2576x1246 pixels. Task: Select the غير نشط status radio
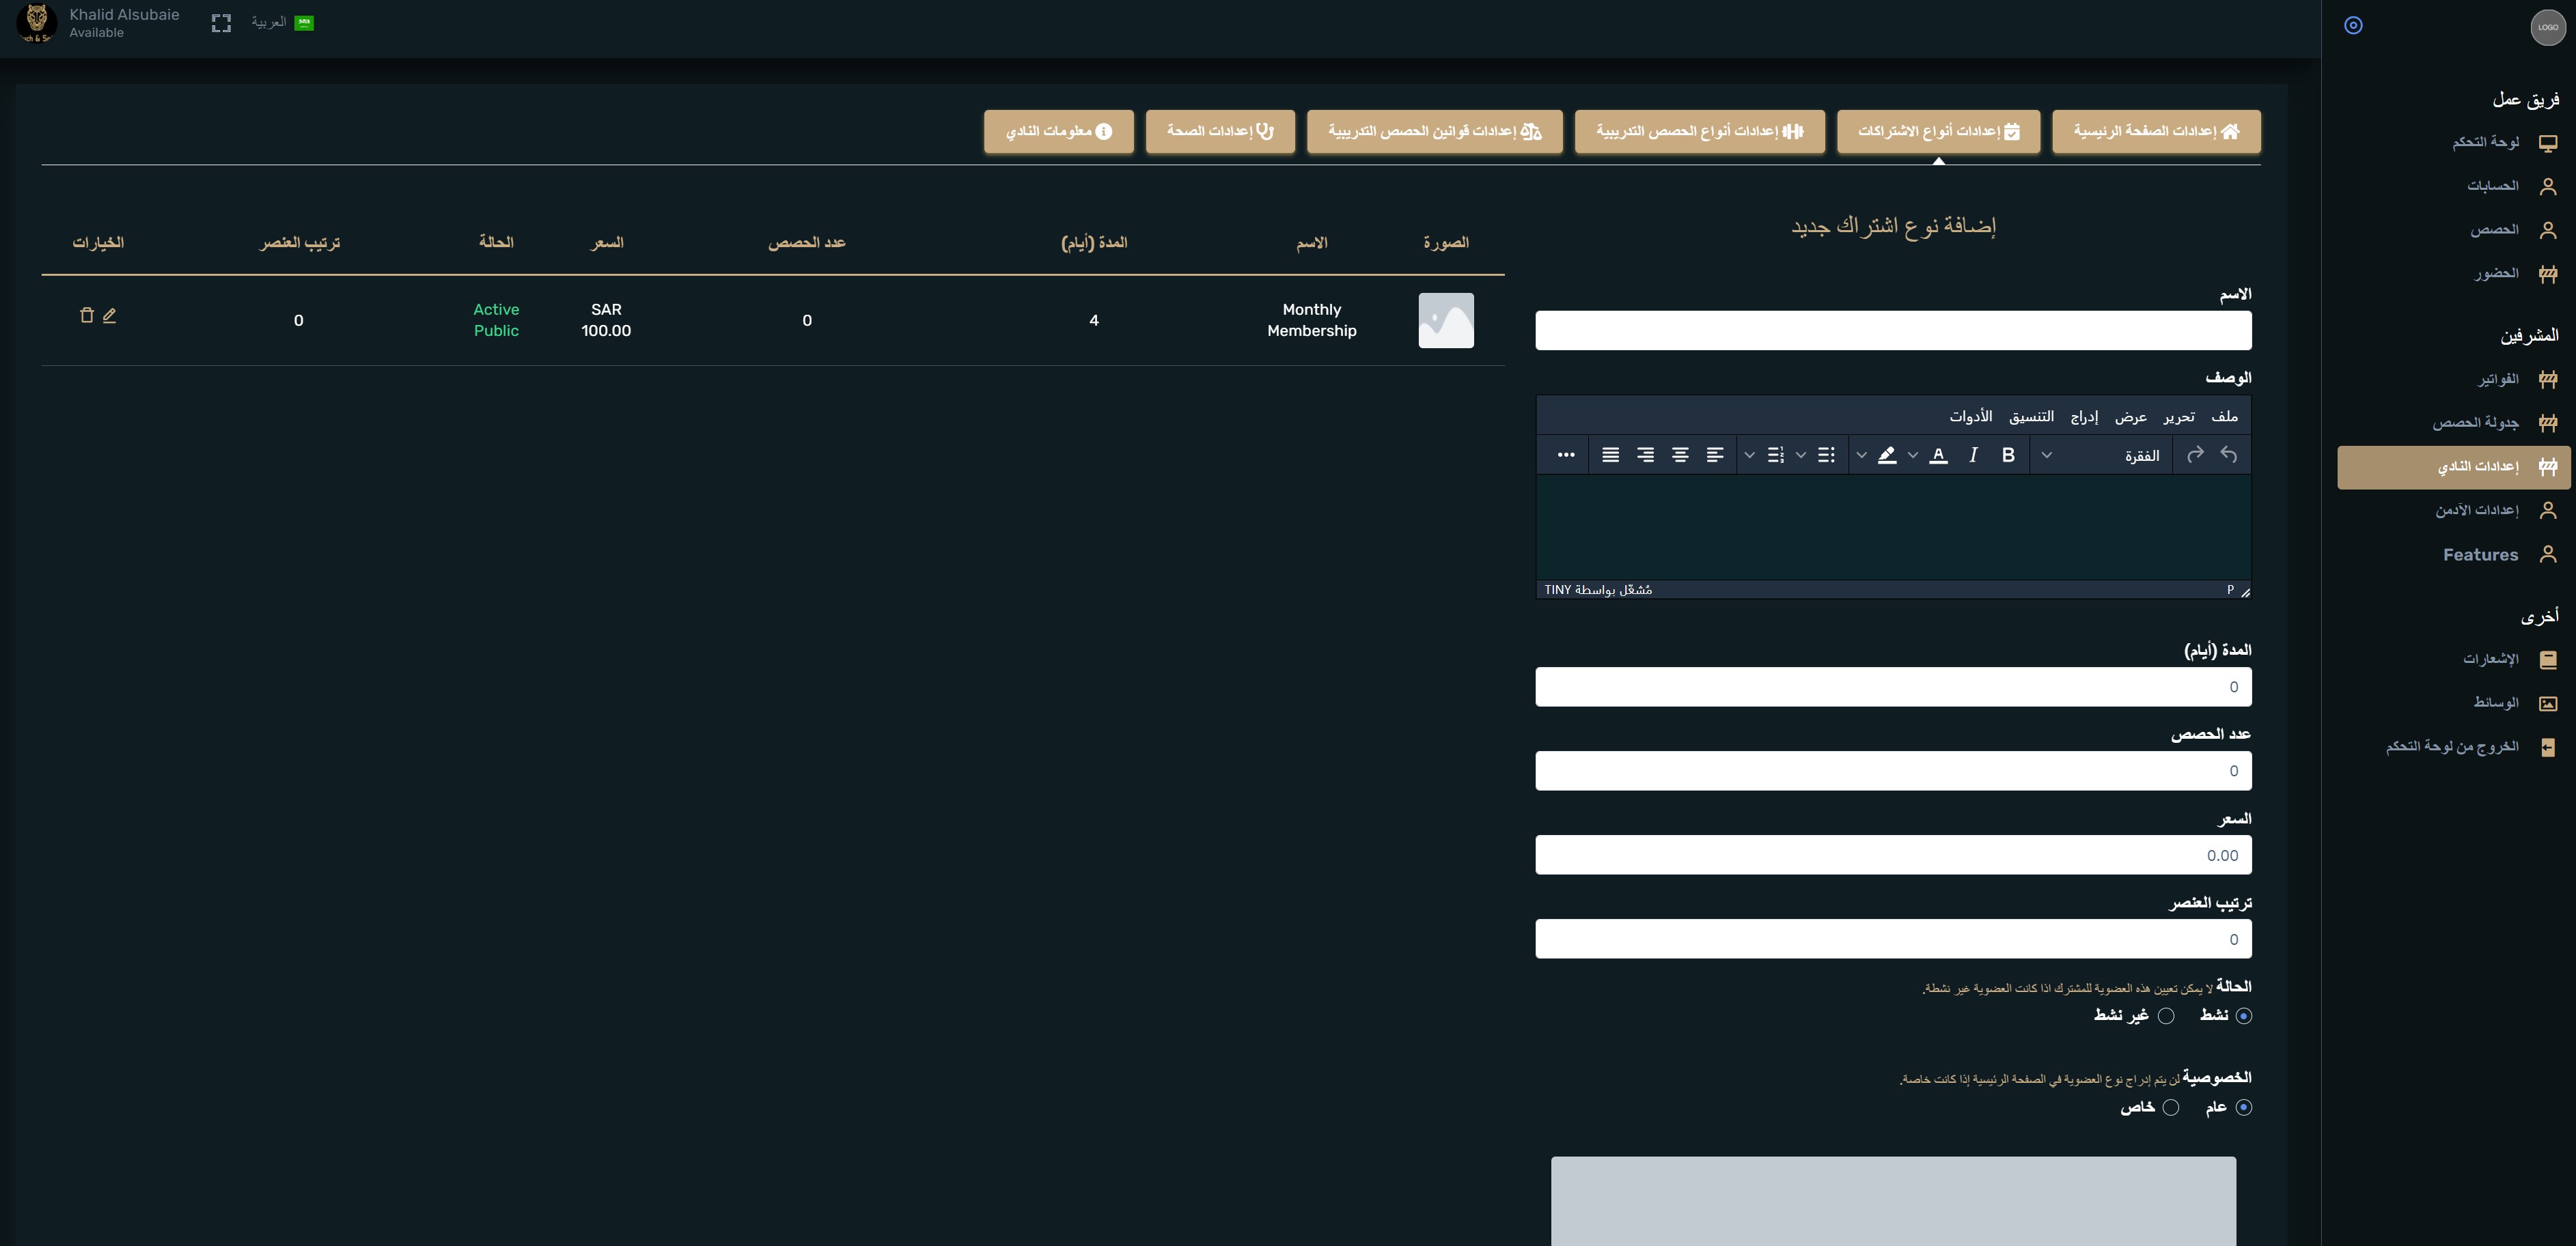2166,1016
